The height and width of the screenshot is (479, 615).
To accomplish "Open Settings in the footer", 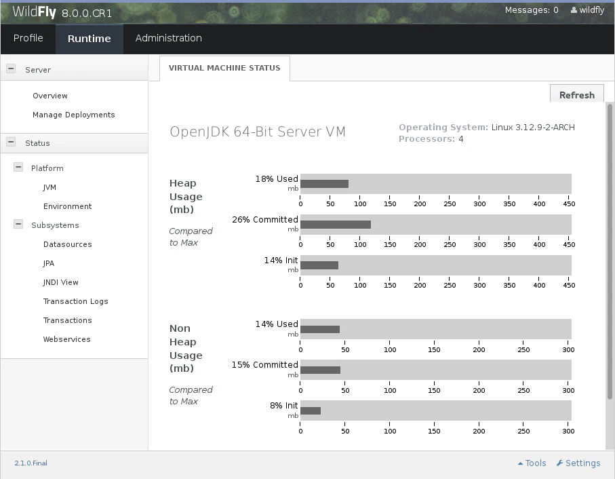I will [578, 463].
